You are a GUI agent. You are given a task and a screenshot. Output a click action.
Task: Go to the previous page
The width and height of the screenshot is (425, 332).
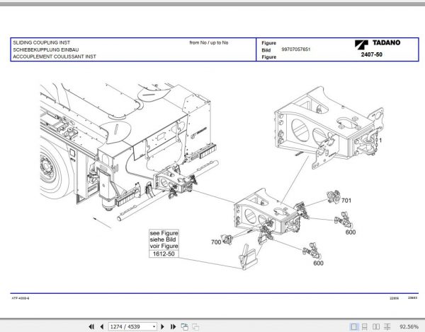click(x=102, y=326)
